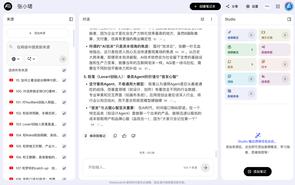This screenshot has height=185, width=295.
Task: Open the Google apps grid
Action: pos(278,6)
